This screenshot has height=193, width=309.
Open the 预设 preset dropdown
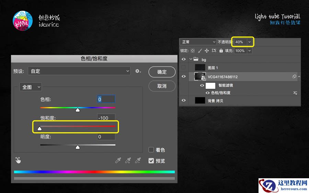click(79, 71)
